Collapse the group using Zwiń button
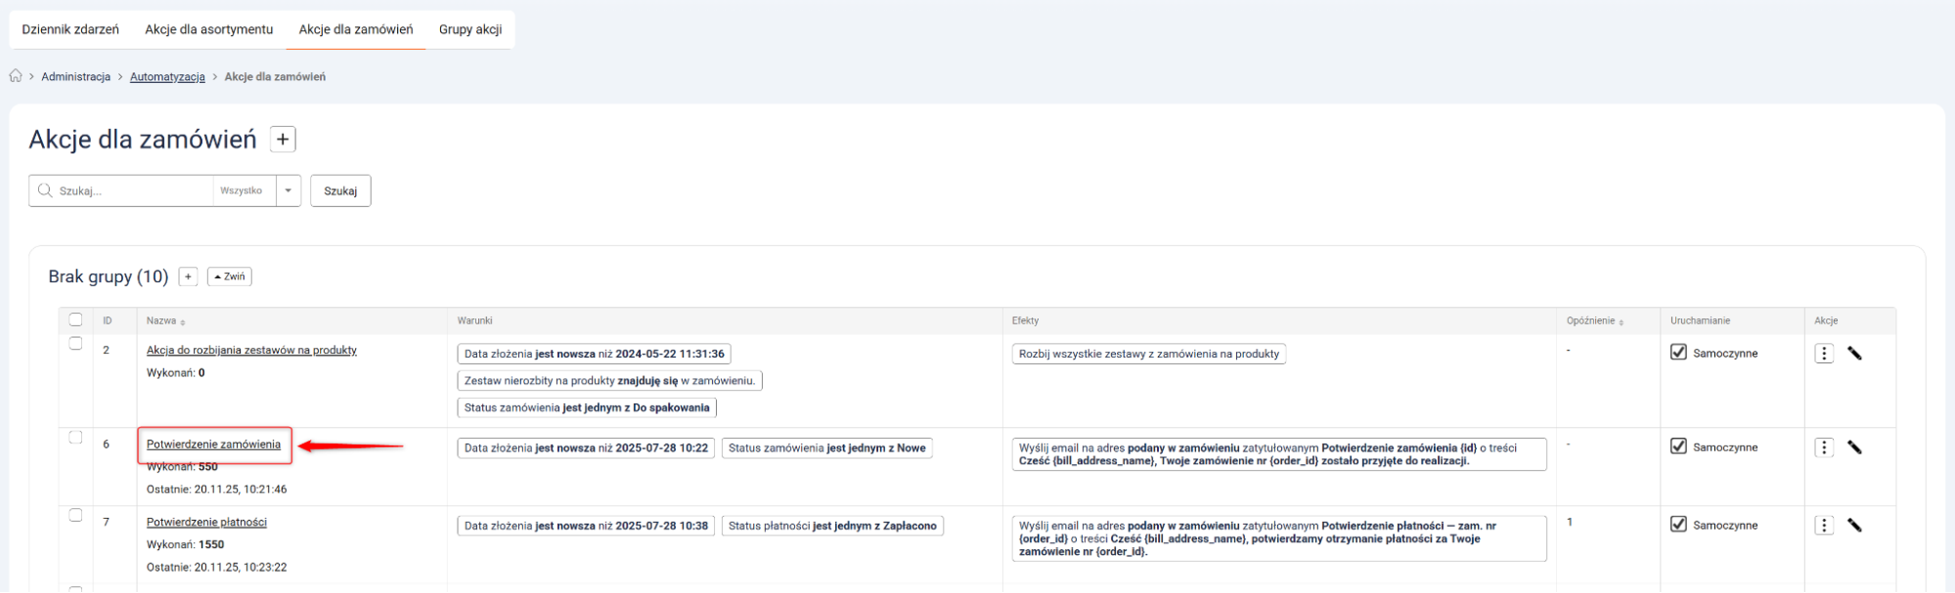 pos(230,276)
